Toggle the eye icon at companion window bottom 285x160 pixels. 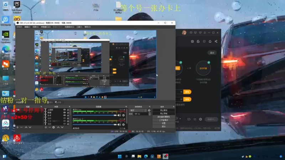click(x=195, y=119)
